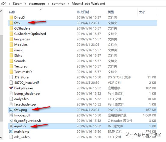The width and height of the screenshot is (166, 142).
Task: Click the 102 KB size cell
Action: tap(151, 88)
